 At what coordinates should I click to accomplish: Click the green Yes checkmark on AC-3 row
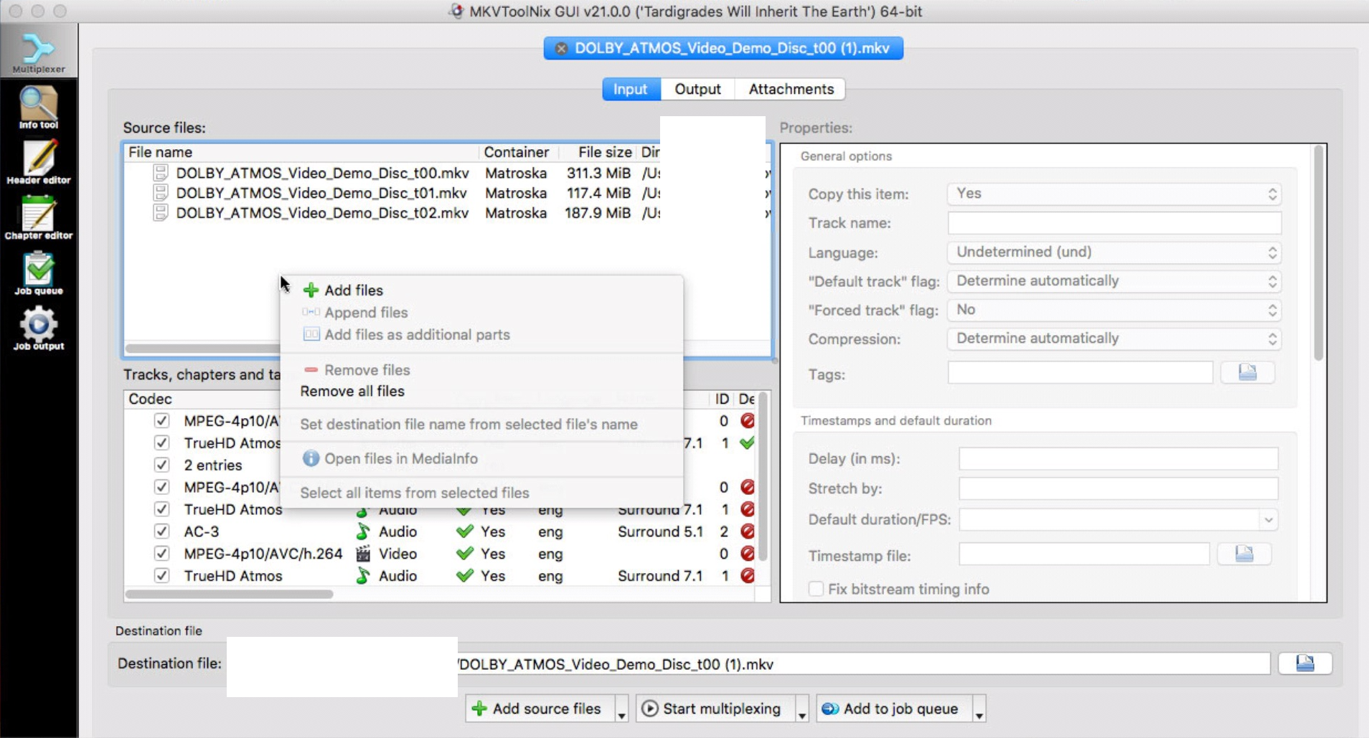[465, 531]
